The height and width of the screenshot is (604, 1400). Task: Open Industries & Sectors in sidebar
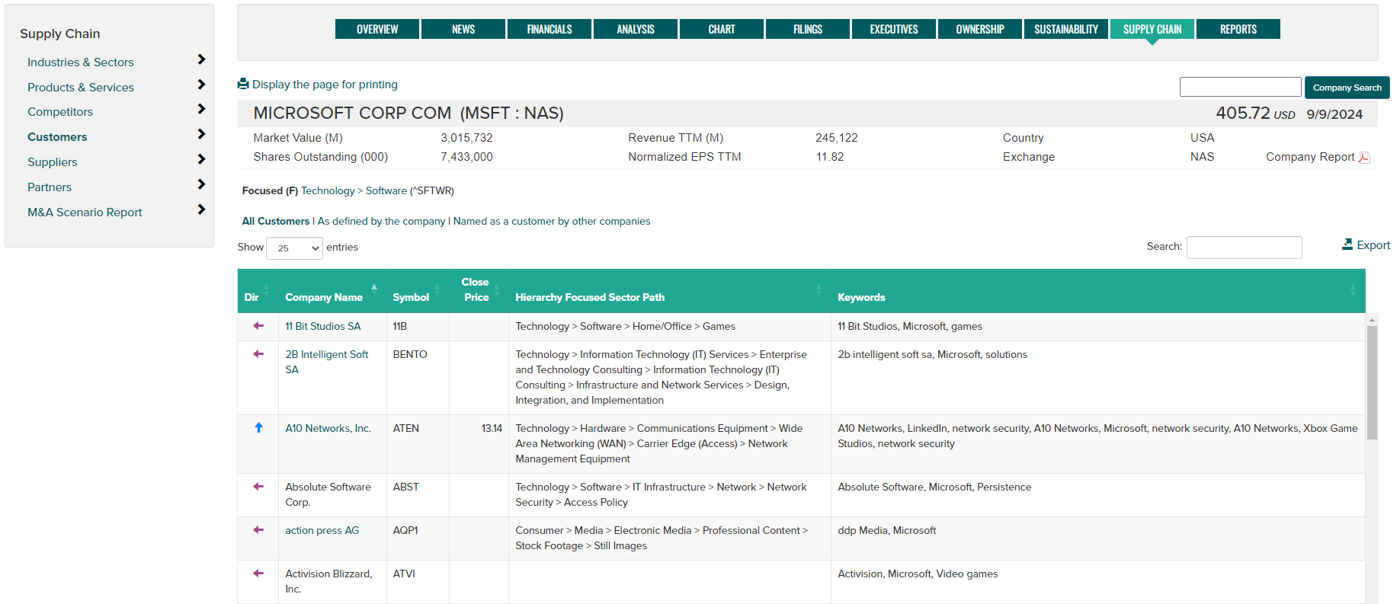pos(81,62)
